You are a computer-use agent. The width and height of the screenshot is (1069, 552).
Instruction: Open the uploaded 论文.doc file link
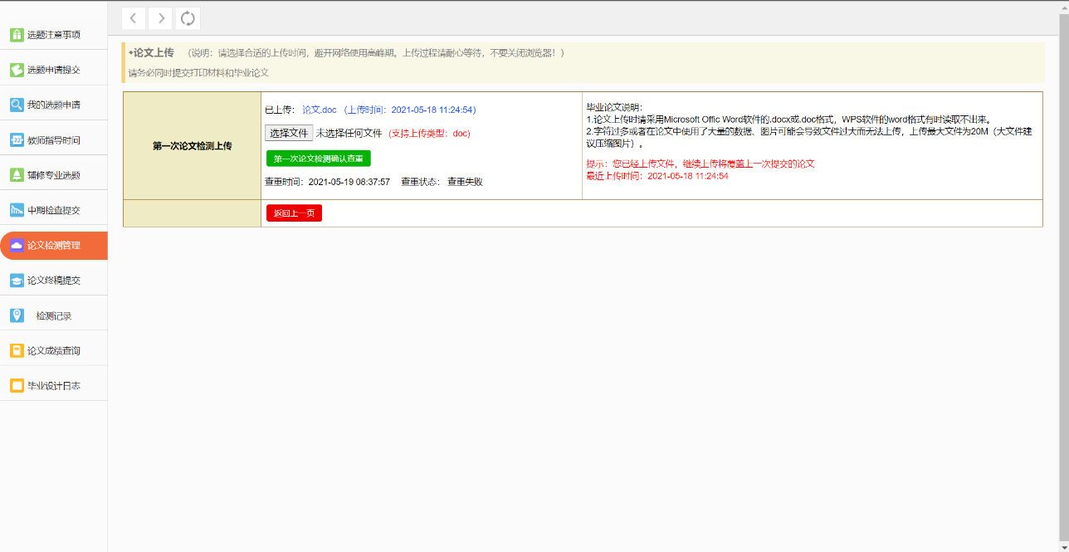click(x=319, y=110)
